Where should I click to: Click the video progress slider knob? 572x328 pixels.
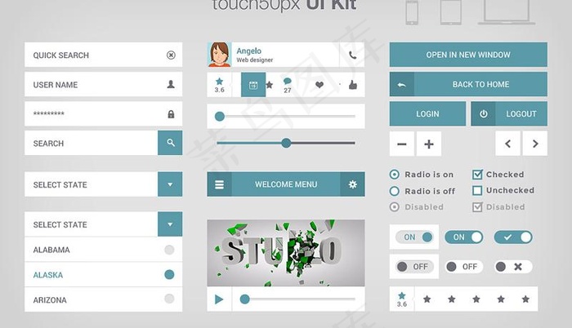(245, 299)
